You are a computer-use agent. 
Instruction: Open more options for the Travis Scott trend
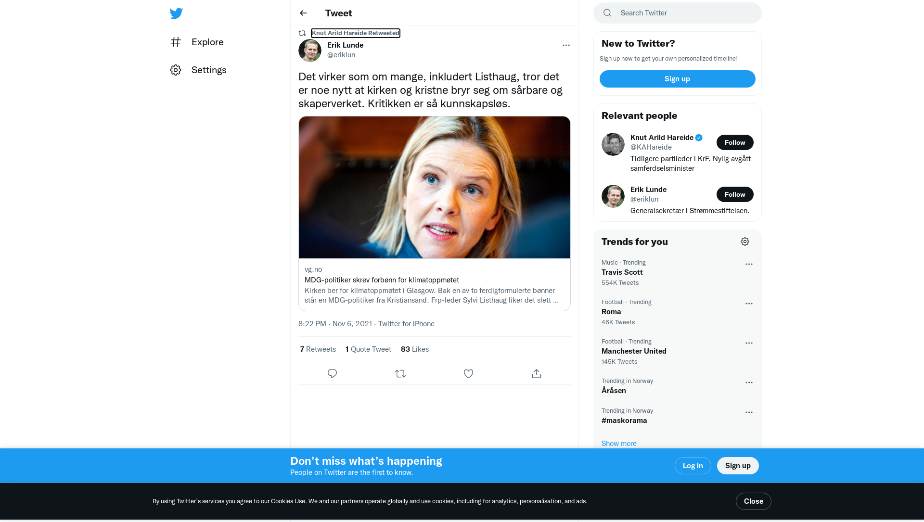coord(749,264)
